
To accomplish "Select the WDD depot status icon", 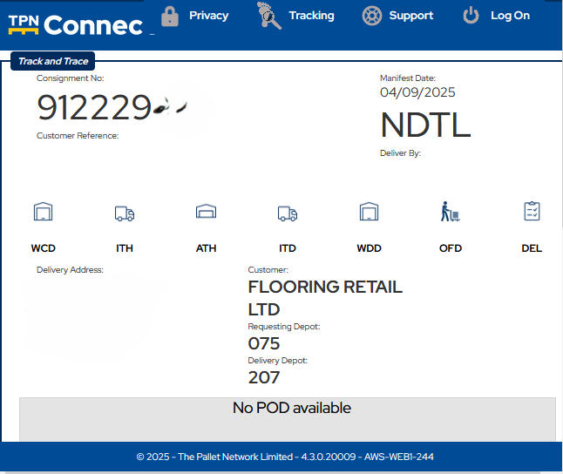I will 369,212.
